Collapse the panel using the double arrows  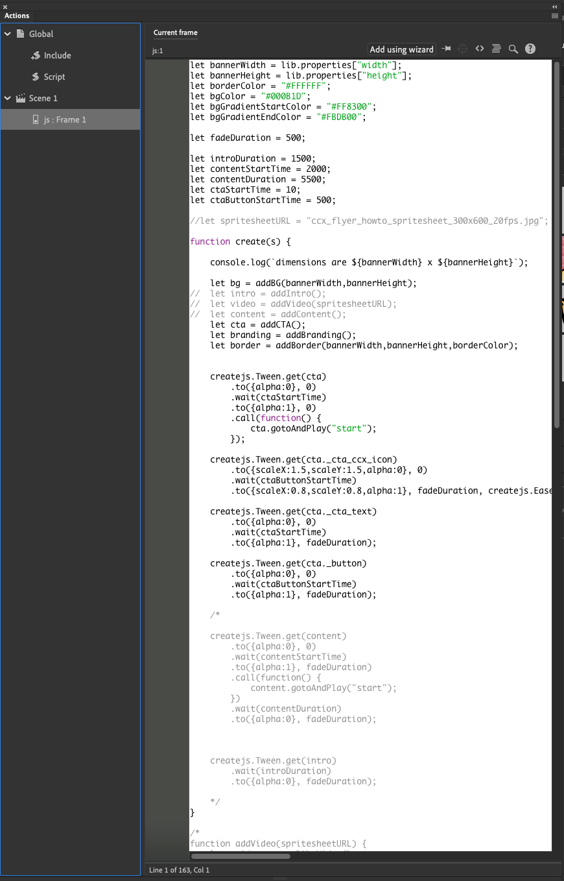pos(554,6)
